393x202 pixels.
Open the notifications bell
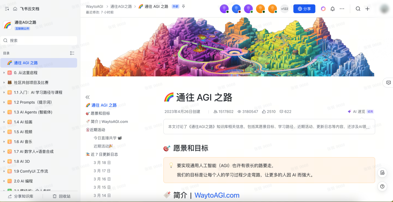(333, 9)
